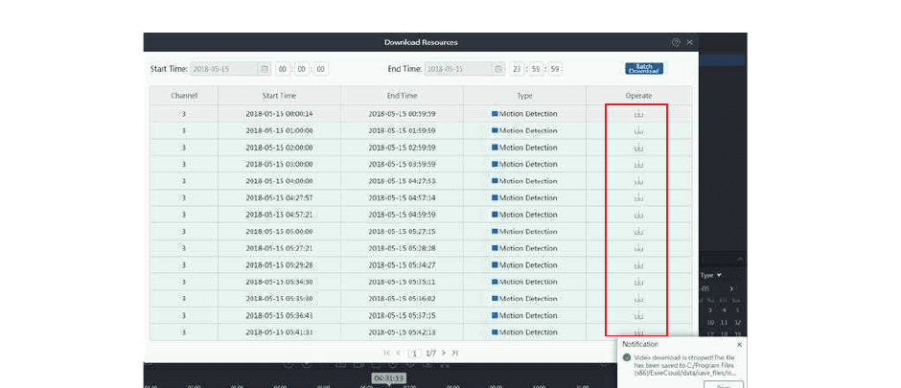The height and width of the screenshot is (388, 901).
Task: Set the End Time hour field
Action: (517, 69)
